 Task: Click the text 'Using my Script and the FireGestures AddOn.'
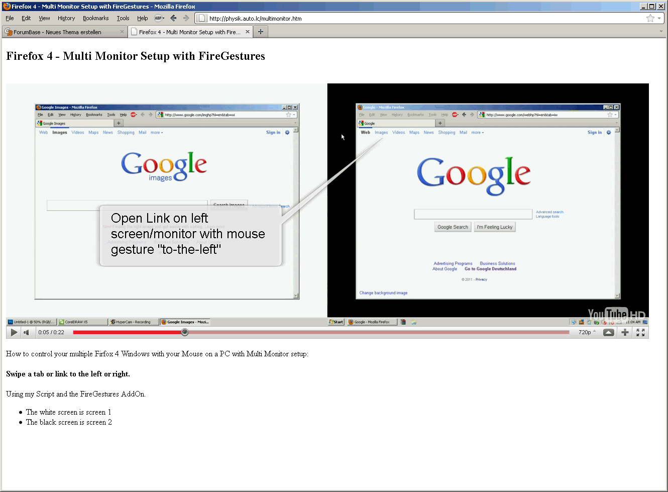[76, 394]
